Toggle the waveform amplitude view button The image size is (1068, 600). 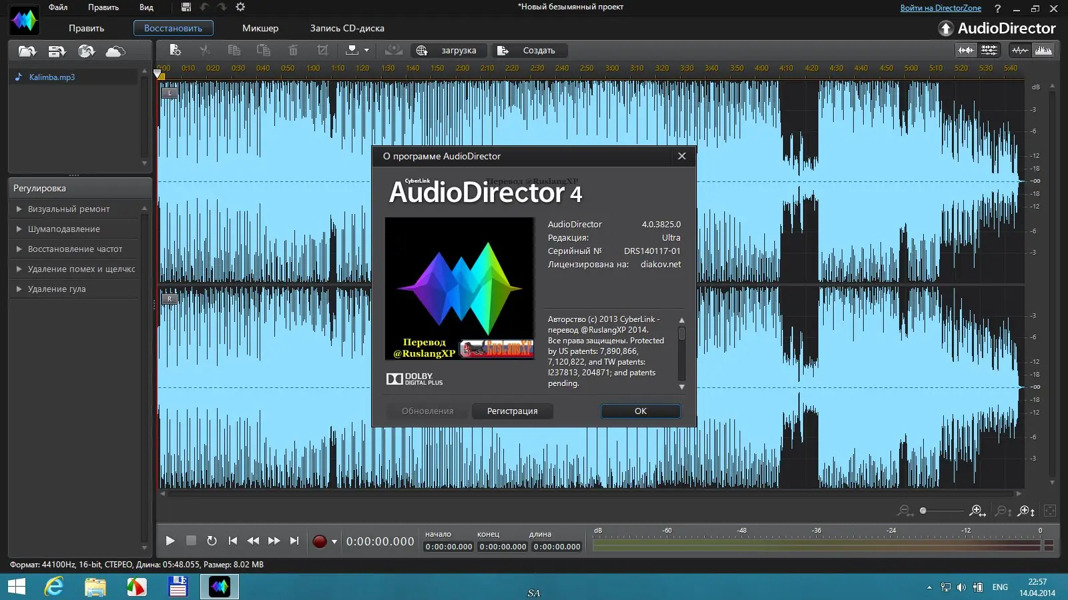click(1019, 51)
